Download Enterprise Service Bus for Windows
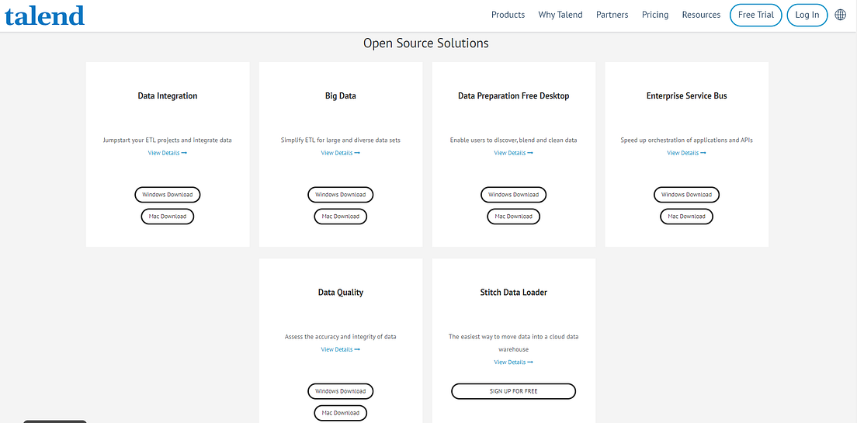This screenshot has width=857, height=423. click(x=686, y=195)
